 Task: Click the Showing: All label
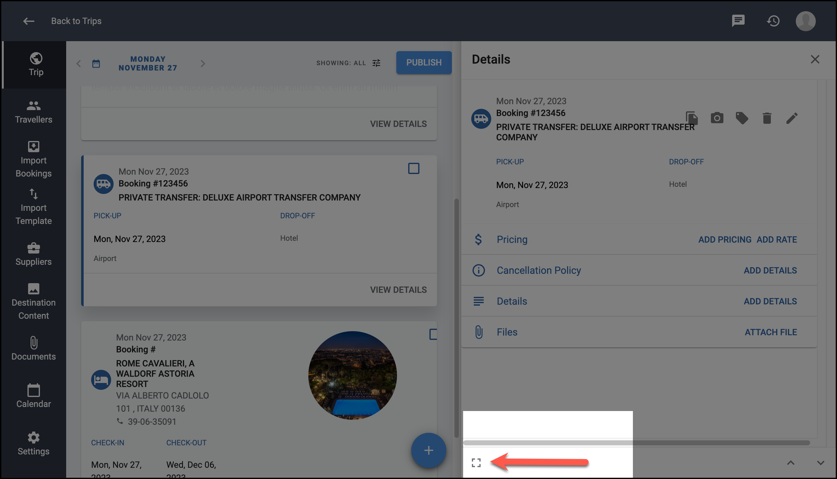(x=341, y=63)
